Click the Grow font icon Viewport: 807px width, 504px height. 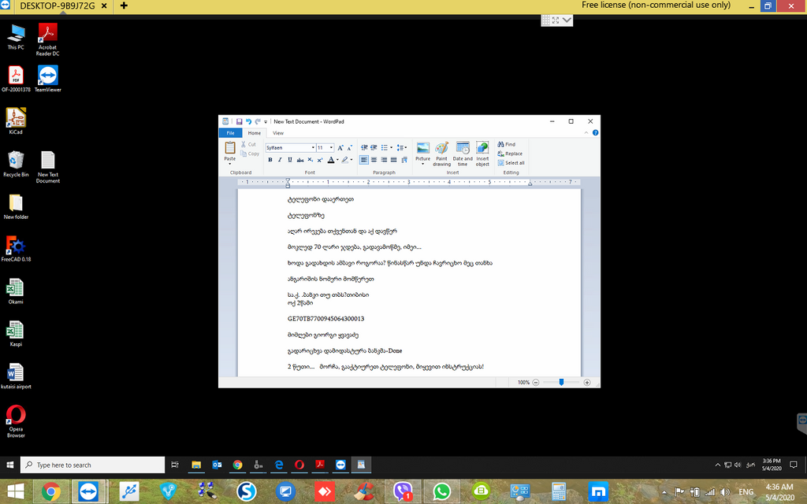(x=340, y=147)
